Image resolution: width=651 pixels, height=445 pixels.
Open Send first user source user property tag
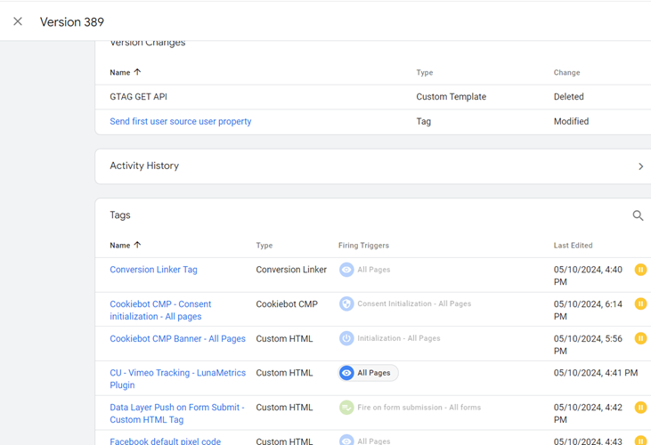click(x=180, y=122)
